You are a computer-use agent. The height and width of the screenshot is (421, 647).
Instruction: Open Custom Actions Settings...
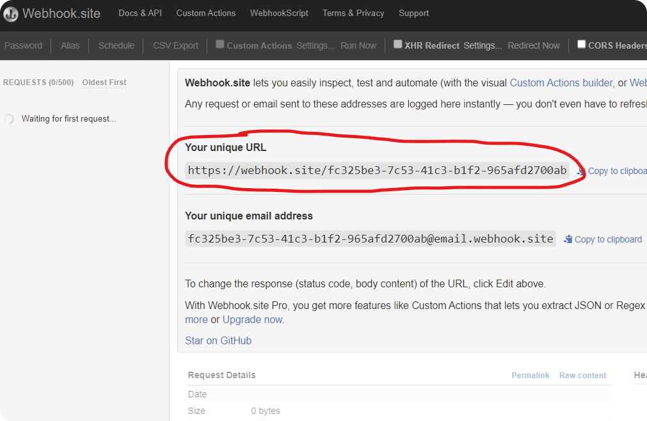point(316,45)
